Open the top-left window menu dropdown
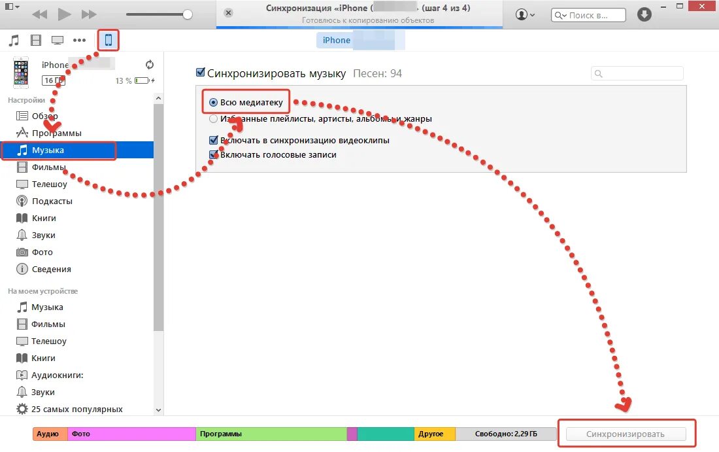 coord(12,7)
